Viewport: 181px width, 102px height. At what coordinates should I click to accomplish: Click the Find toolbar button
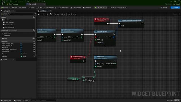40,8
